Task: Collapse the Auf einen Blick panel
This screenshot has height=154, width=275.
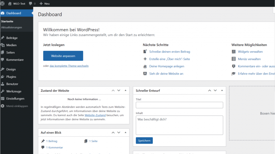Action: [125, 133]
